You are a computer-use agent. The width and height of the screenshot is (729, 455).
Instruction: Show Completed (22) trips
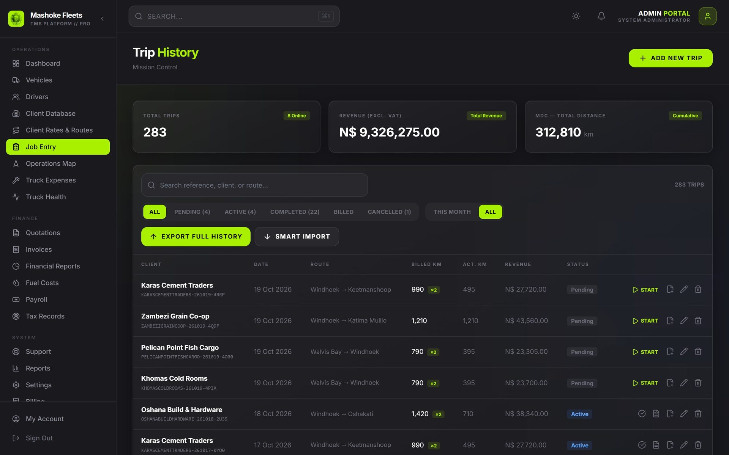tap(295, 212)
